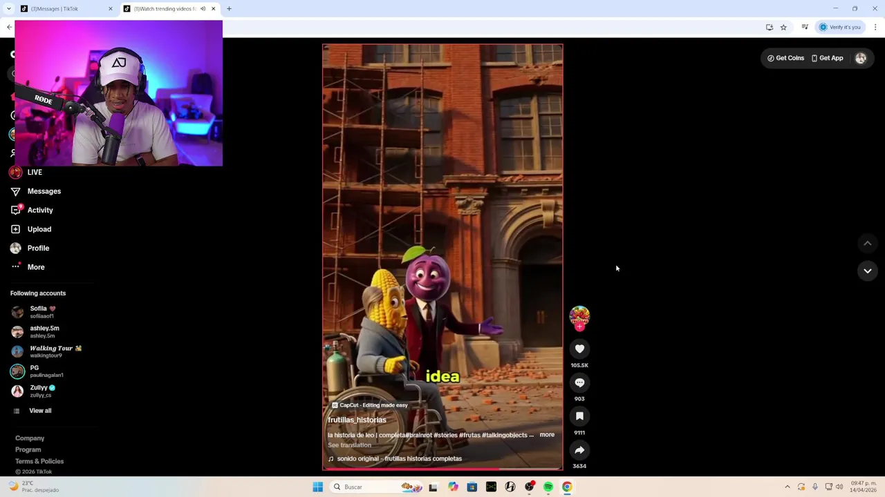885x497 pixels.
Task: Open the Chrome three-dot menu
Action: tap(875, 28)
